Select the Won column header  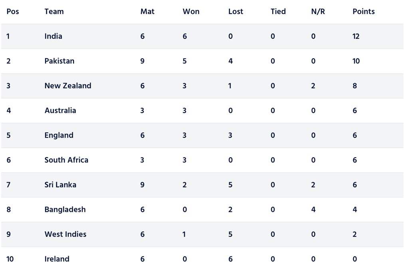coord(191,12)
